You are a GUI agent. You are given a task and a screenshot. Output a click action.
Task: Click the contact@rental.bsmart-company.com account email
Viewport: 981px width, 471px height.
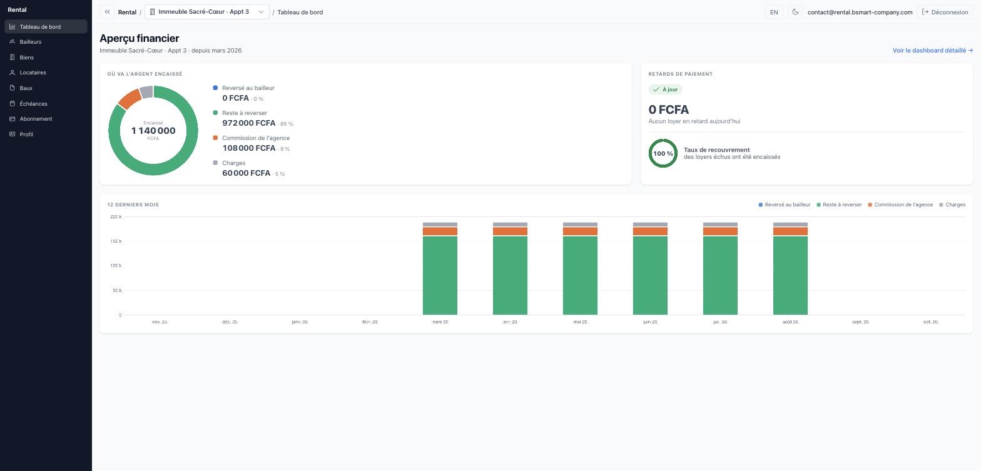click(860, 12)
